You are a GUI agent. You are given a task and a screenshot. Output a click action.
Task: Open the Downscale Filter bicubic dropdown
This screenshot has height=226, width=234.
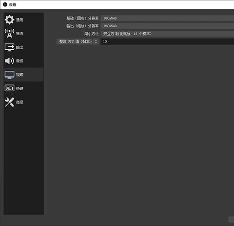click(x=167, y=34)
